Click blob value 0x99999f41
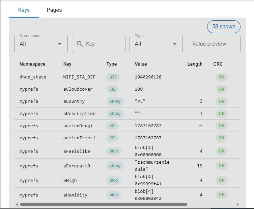This screenshot has width=254, height=209. [148, 184]
